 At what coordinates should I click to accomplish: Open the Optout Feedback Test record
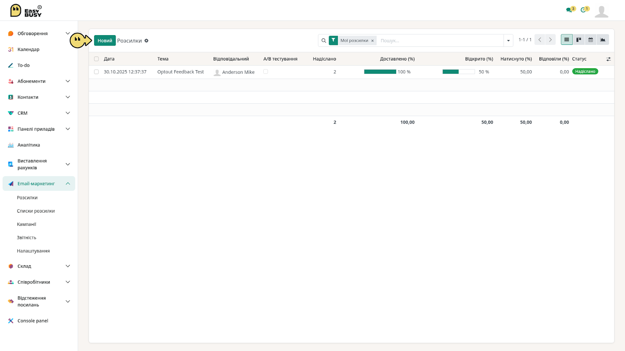pyautogui.click(x=180, y=72)
